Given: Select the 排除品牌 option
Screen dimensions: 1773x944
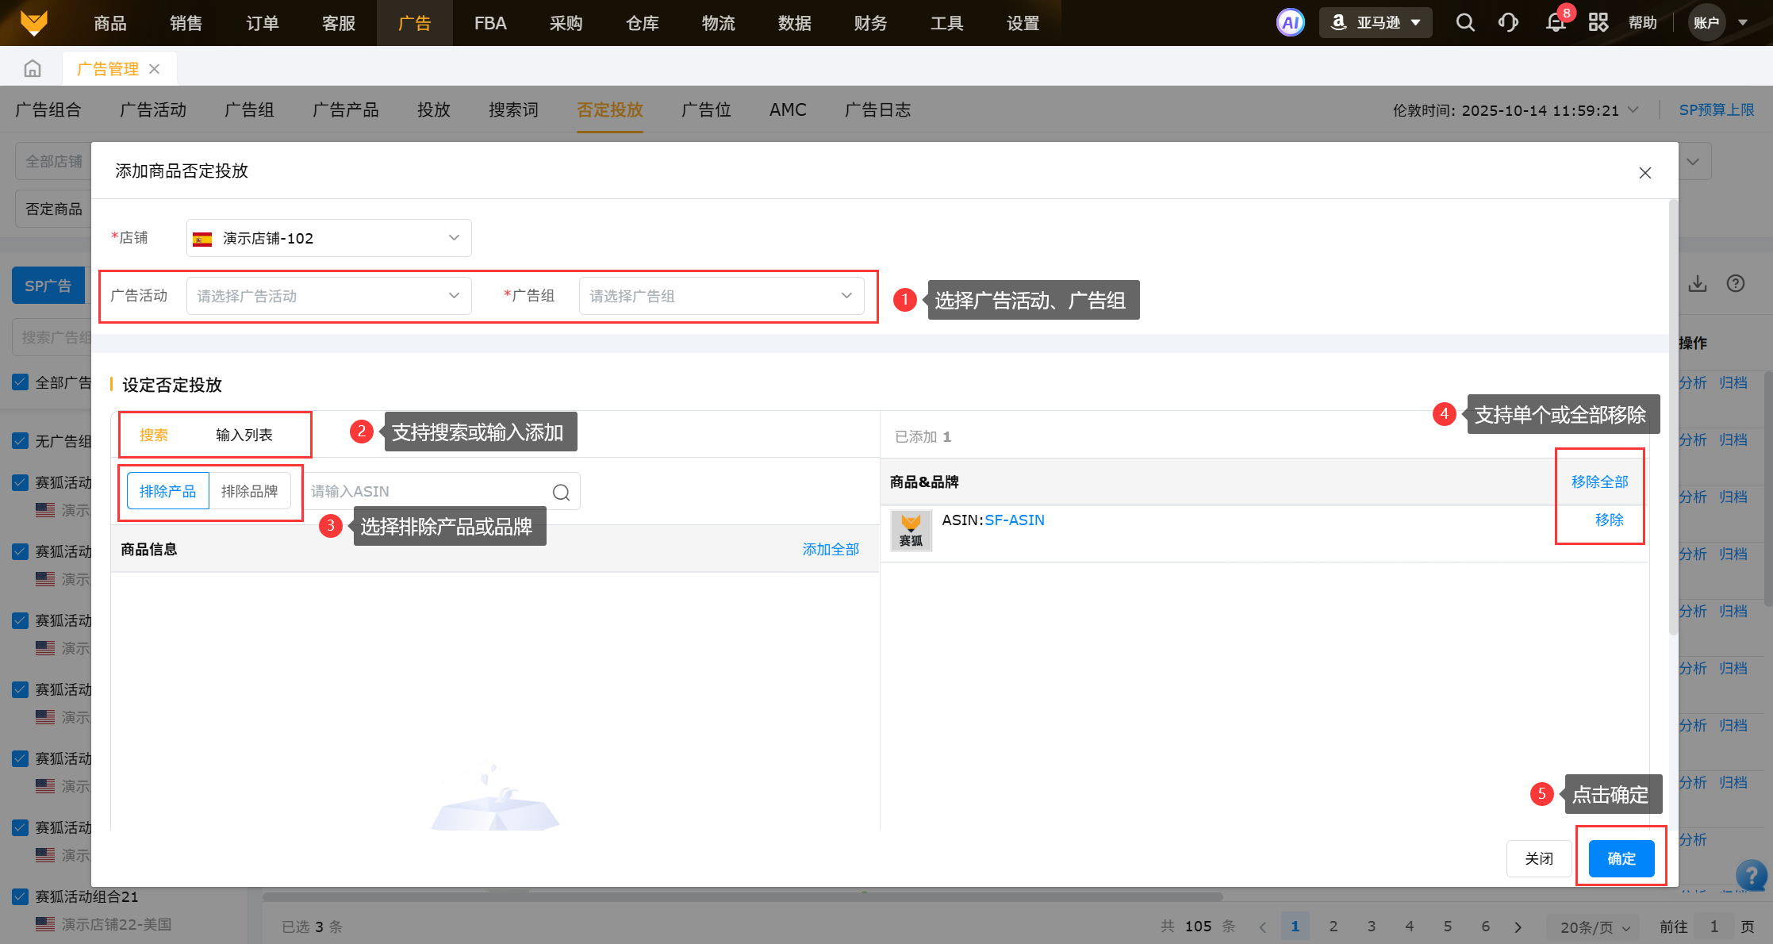Looking at the screenshot, I should [249, 491].
